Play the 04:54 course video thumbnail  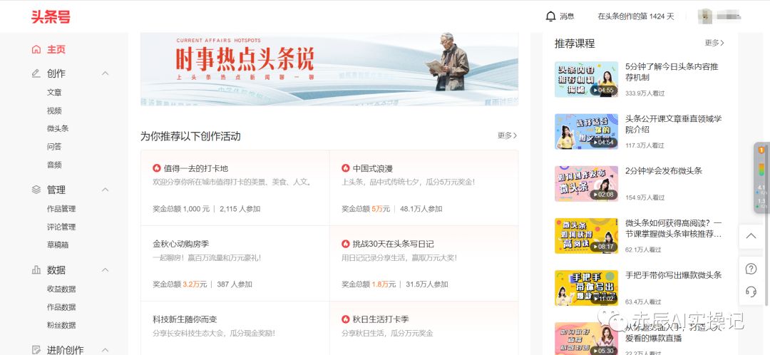586,131
